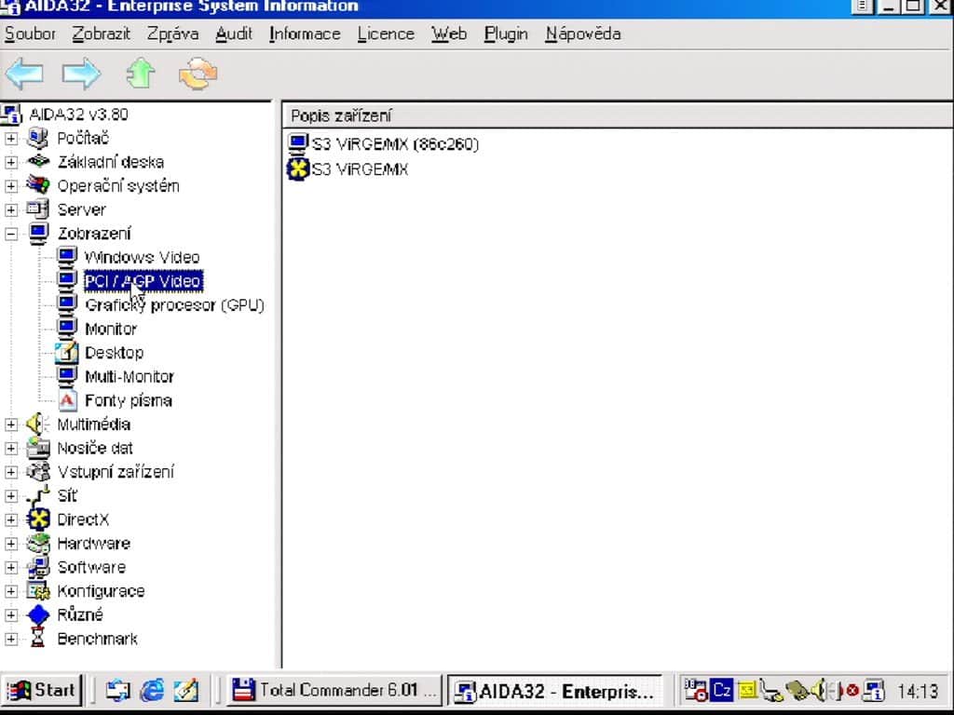Switch to Total Commander 6.01 taskbar button
The height and width of the screenshot is (715, 954).
[x=334, y=690]
